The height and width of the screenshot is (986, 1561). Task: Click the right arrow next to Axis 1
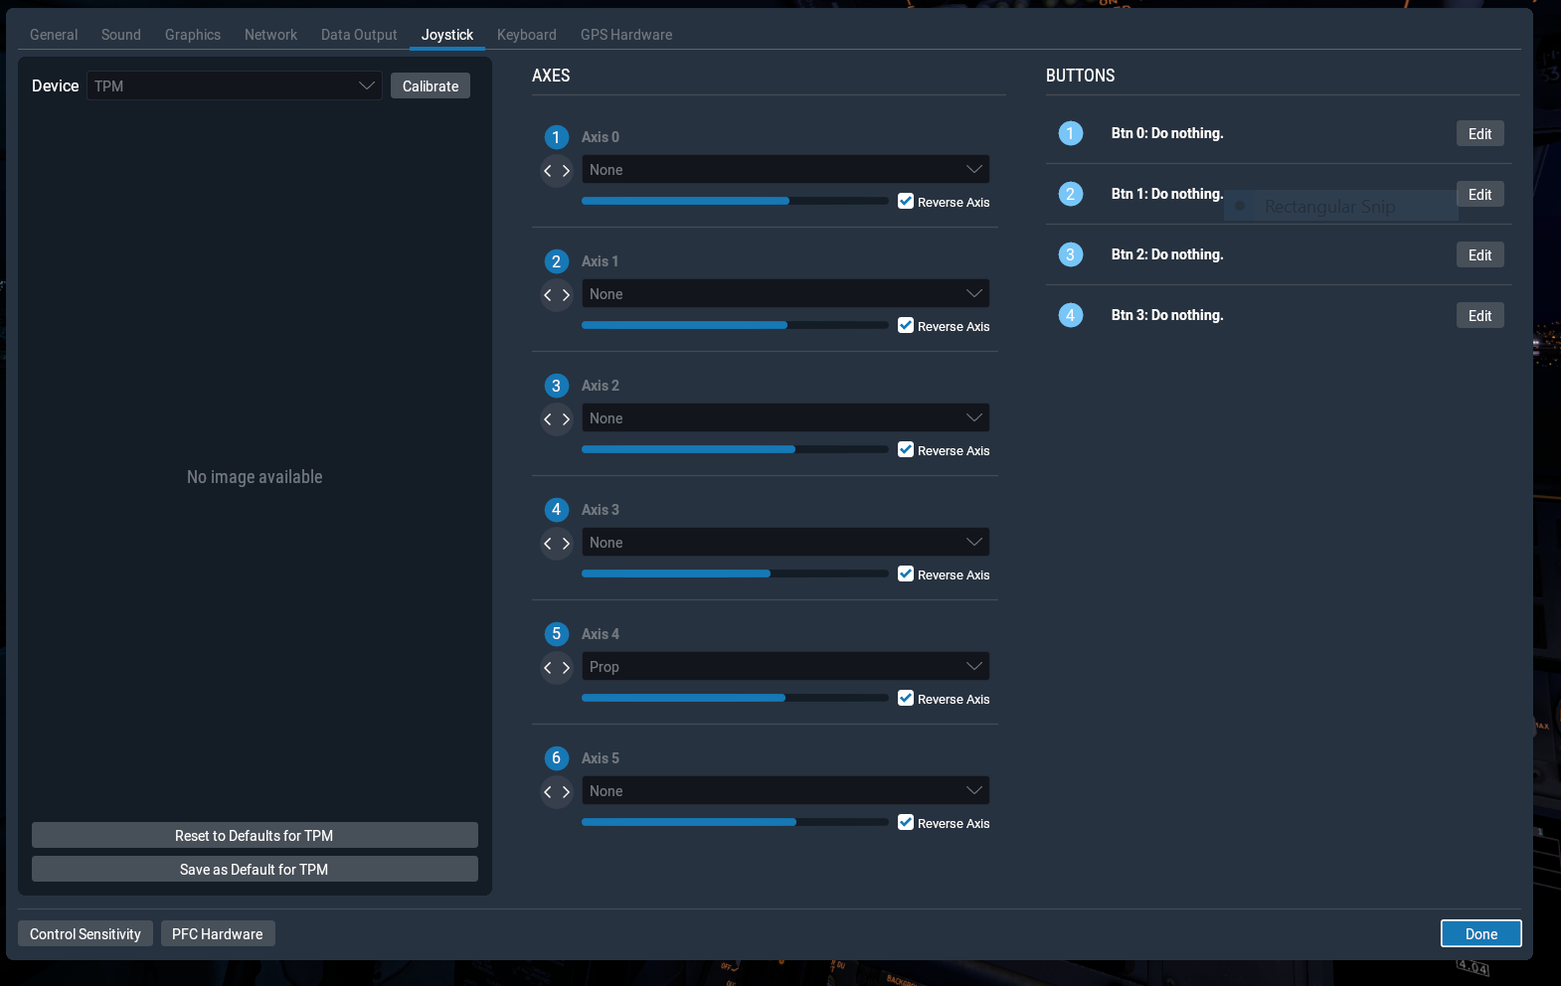point(566,295)
